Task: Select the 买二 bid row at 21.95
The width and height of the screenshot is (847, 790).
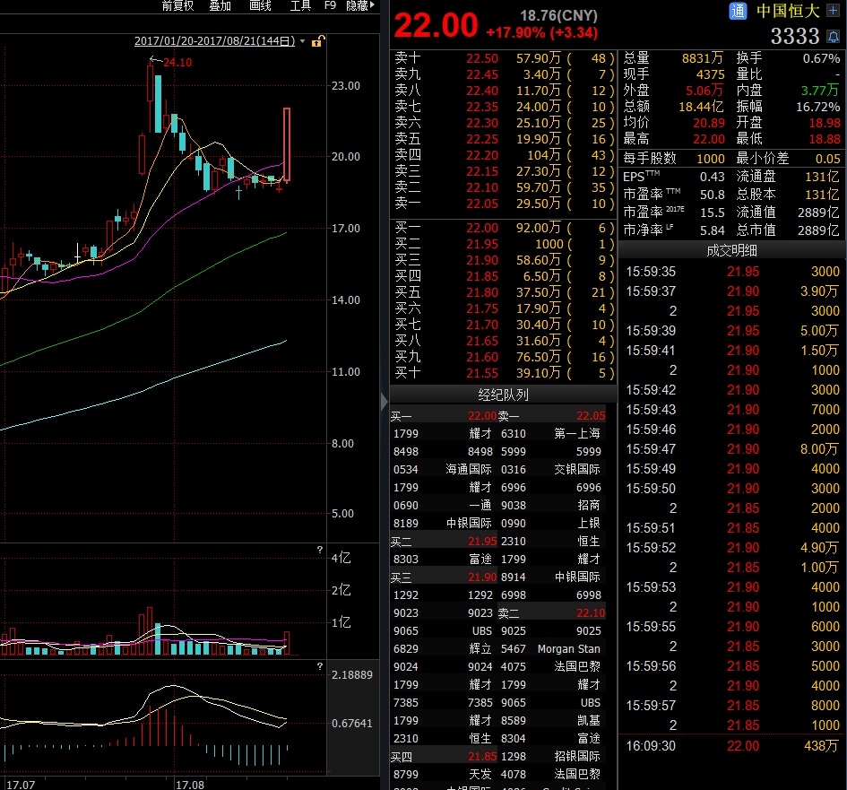Action: [504, 244]
